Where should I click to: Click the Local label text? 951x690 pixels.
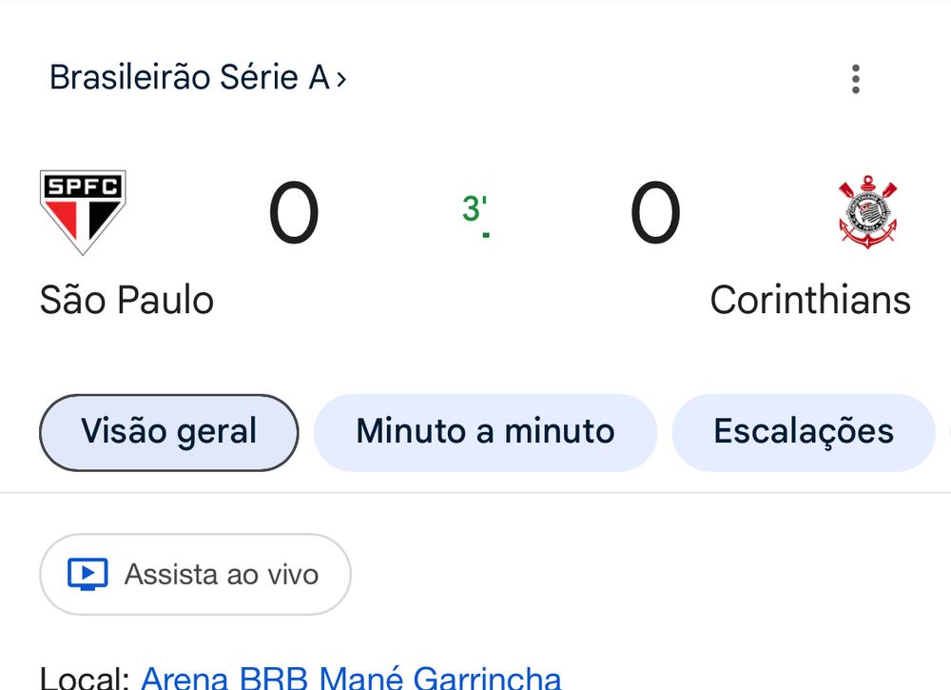click(x=84, y=680)
